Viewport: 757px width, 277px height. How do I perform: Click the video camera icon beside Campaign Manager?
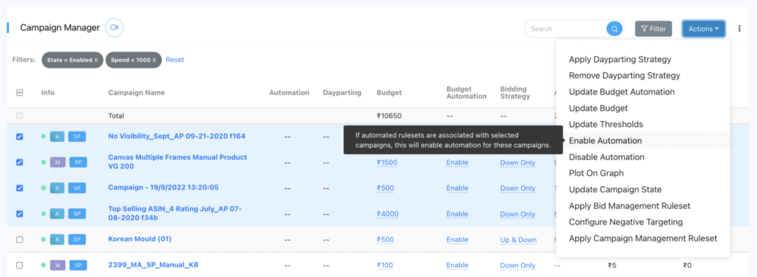(x=115, y=27)
